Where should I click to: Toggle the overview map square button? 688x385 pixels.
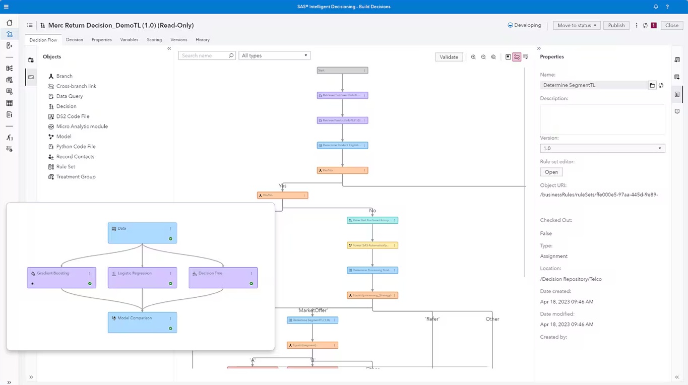508,57
